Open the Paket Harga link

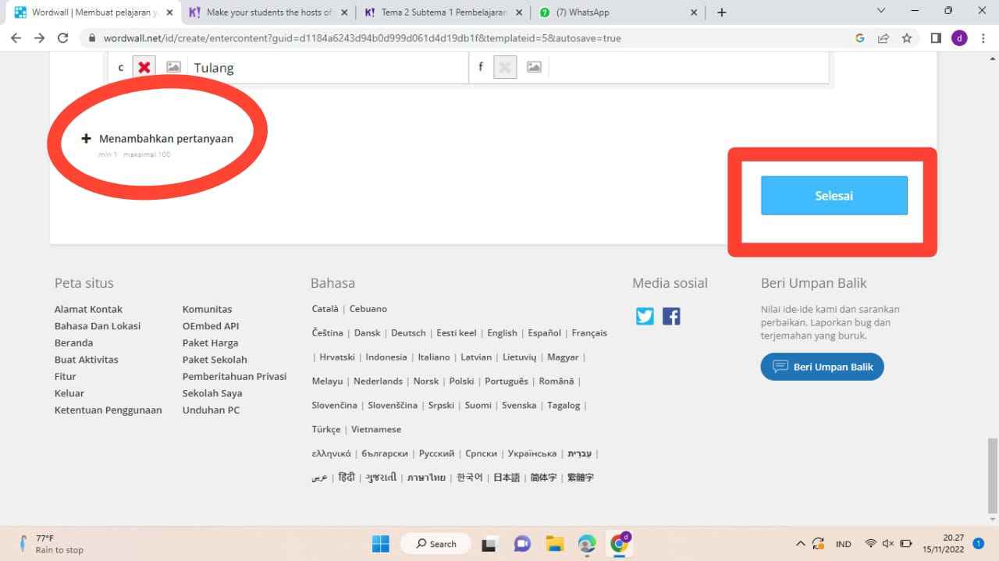211,343
